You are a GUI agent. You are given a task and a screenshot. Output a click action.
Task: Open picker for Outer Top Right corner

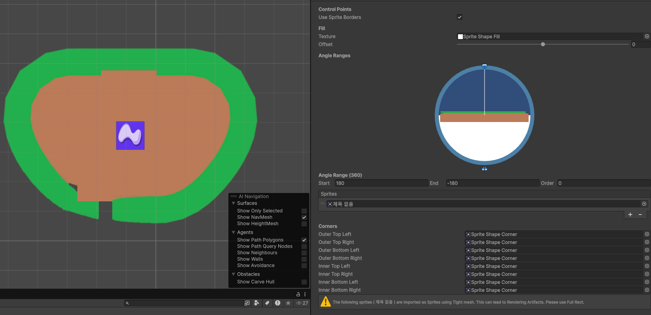click(647, 242)
